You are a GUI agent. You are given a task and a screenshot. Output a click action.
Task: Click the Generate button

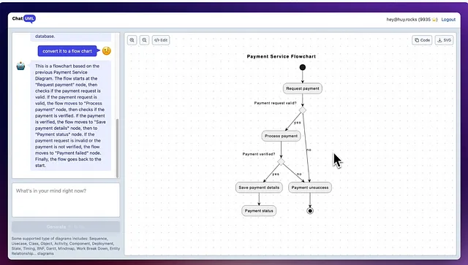point(66,227)
